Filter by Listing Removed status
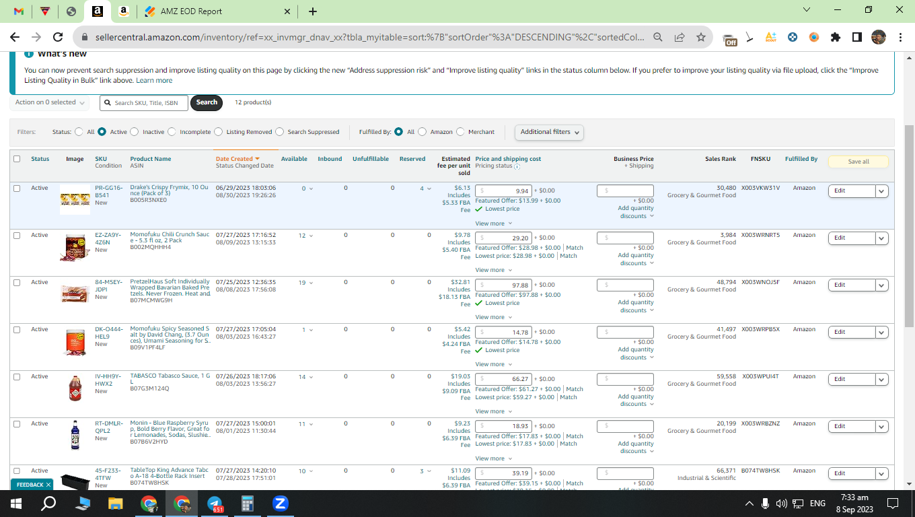This screenshot has height=517, width=915. point(219,132)
